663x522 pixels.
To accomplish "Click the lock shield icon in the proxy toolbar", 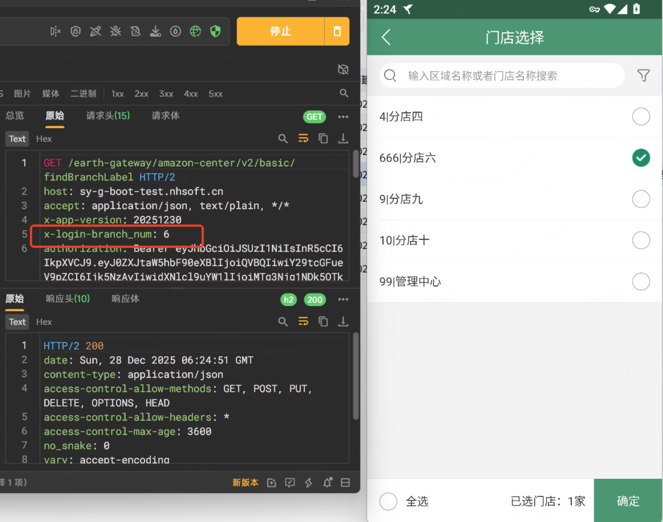I will (x=76, y=31).
